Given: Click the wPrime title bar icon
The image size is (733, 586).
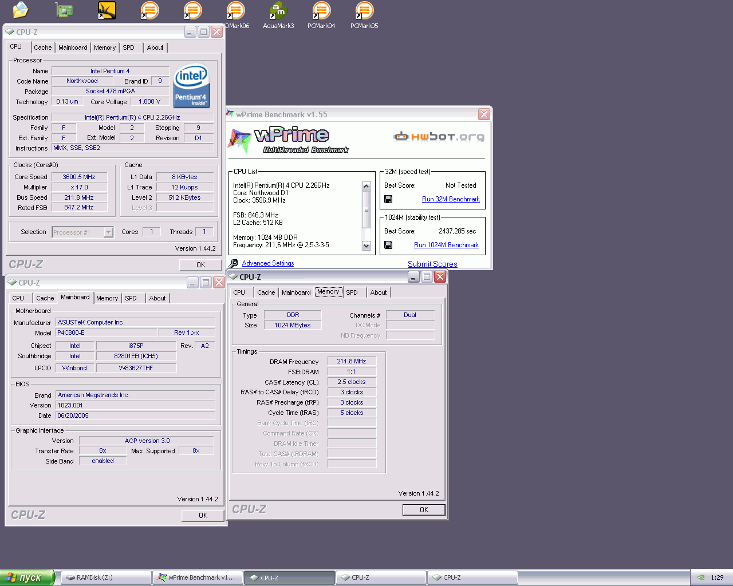Looking at the screenshot, I should 230,114.
